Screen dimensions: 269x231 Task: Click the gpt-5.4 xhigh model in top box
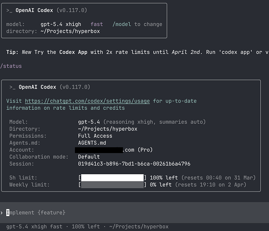click(x=61, y=24)
